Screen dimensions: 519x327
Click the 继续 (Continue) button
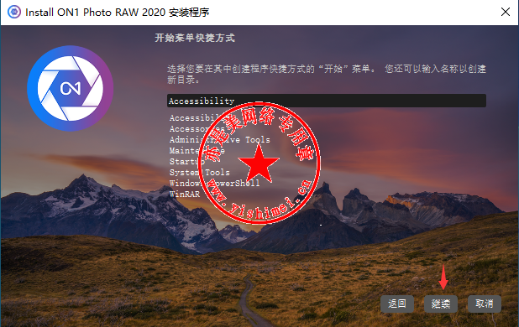click(x=441, y=304)
